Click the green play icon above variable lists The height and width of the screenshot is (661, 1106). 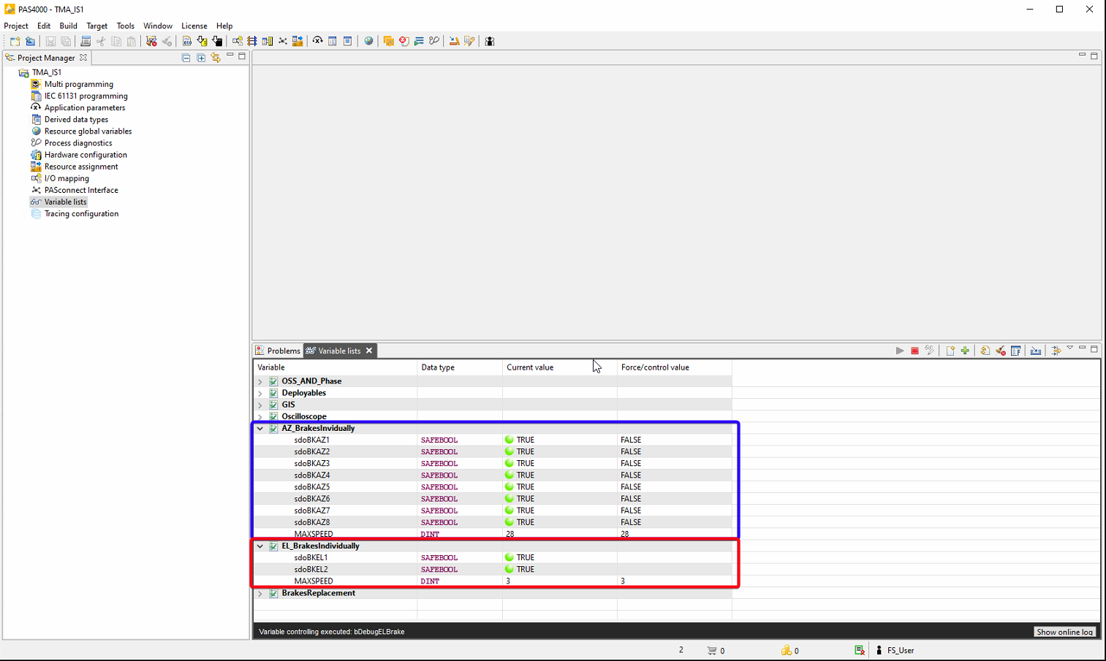pyautogui.click(x=900, y=351)
